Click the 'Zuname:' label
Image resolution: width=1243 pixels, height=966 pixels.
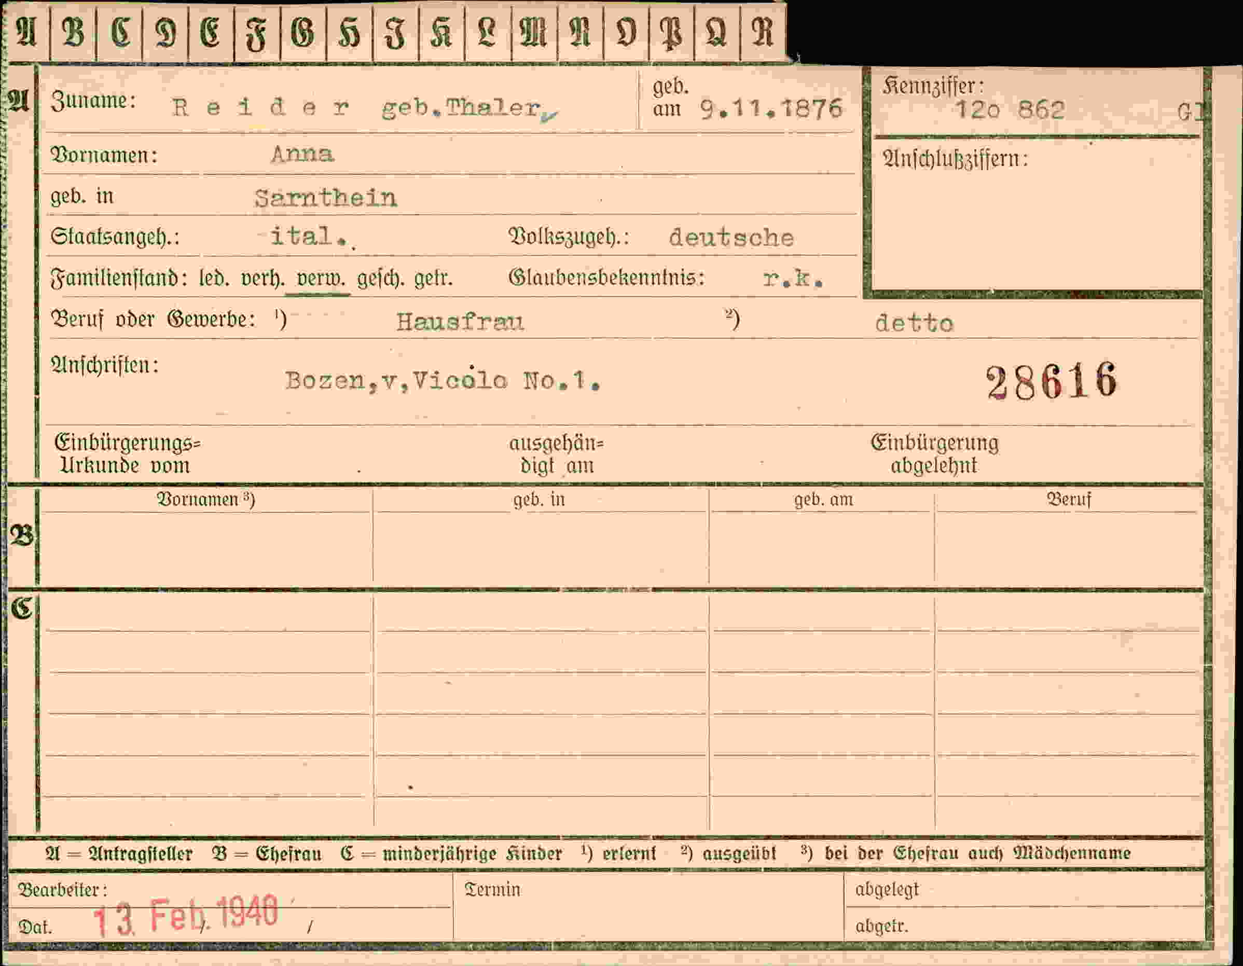tap(93, 101)
